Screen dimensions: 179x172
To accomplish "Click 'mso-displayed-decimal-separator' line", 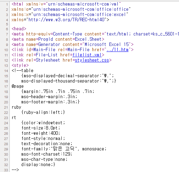I will tap(68, 76).
